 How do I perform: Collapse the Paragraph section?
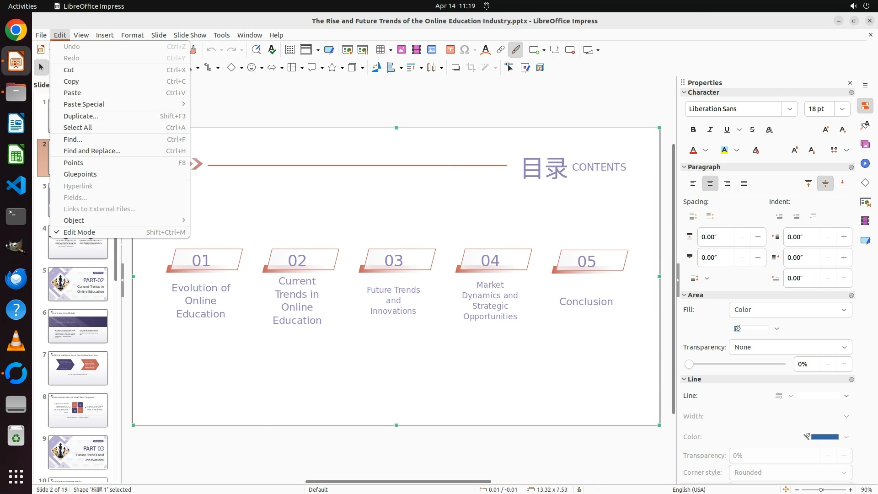point(685,167)
